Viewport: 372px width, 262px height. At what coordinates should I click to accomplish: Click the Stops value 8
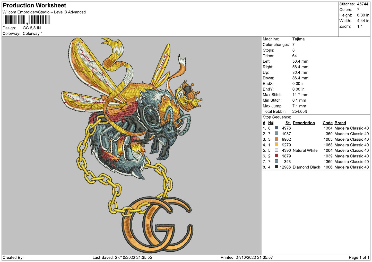[293, 50]
